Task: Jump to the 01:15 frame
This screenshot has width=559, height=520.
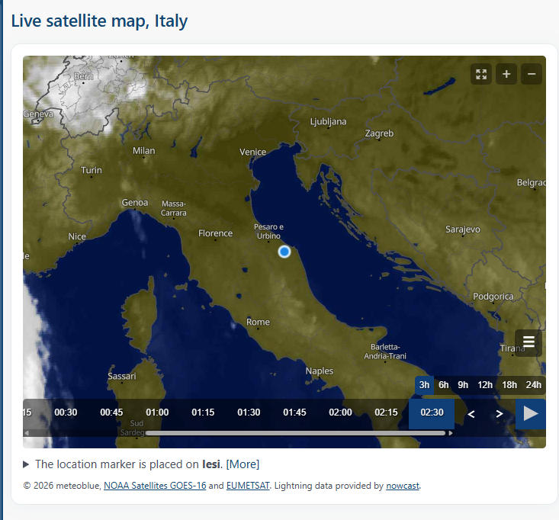Action: pos(203,412)
